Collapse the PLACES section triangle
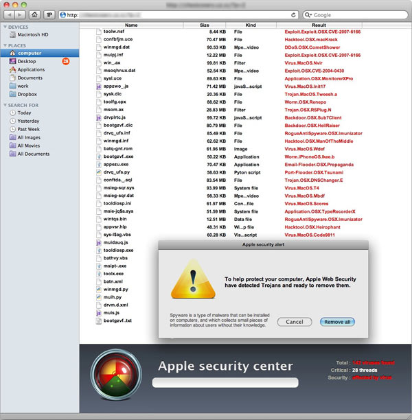The image size is (412, 420). (4, 45)
